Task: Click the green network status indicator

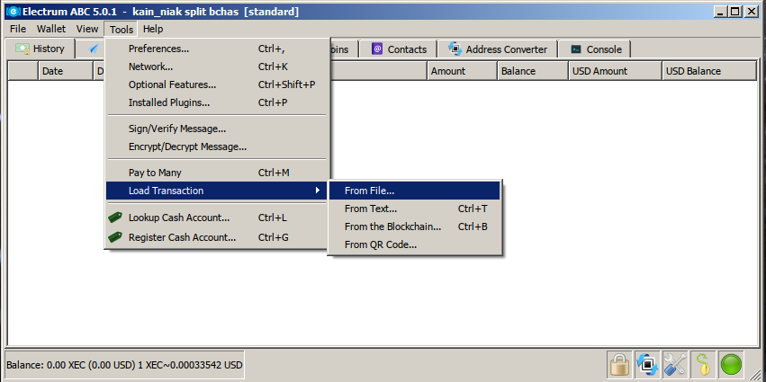Action: click(731, 364)
